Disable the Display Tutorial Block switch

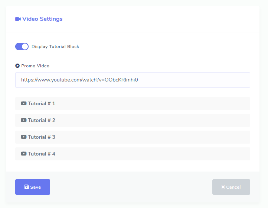click(22, 47)
